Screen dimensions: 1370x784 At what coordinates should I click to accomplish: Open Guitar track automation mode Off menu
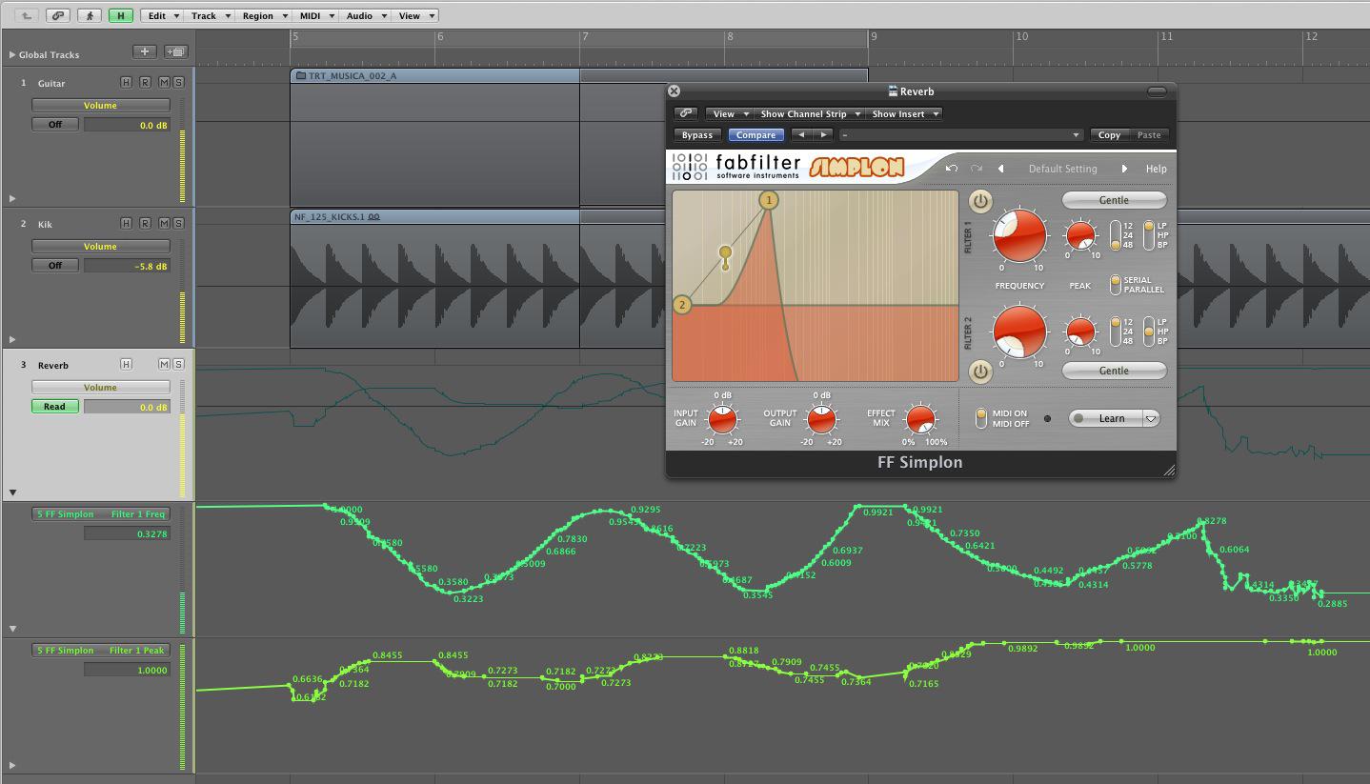tap(55, 125)
